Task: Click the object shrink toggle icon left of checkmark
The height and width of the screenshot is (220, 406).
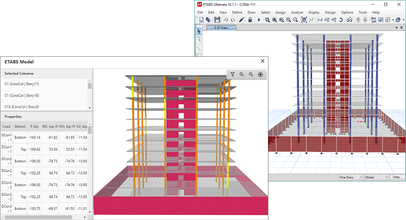Action: 374,20
